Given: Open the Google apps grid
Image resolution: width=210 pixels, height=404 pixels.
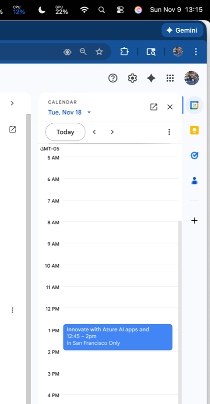Looking at the screenshot, I should 170,78.
